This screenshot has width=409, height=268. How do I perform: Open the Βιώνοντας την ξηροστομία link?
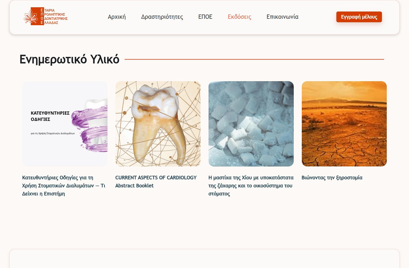332,177
